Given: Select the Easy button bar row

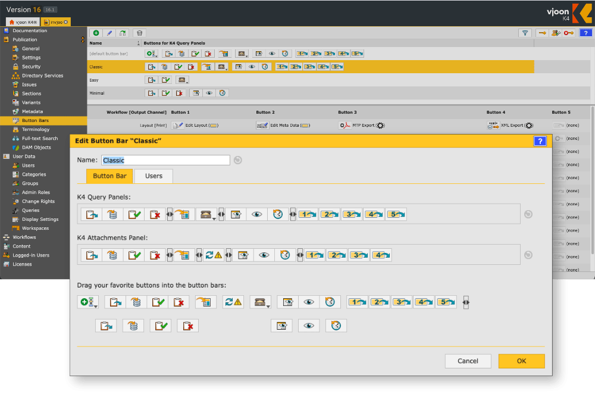Looking at the screenshot, I should tap(95, 80).
